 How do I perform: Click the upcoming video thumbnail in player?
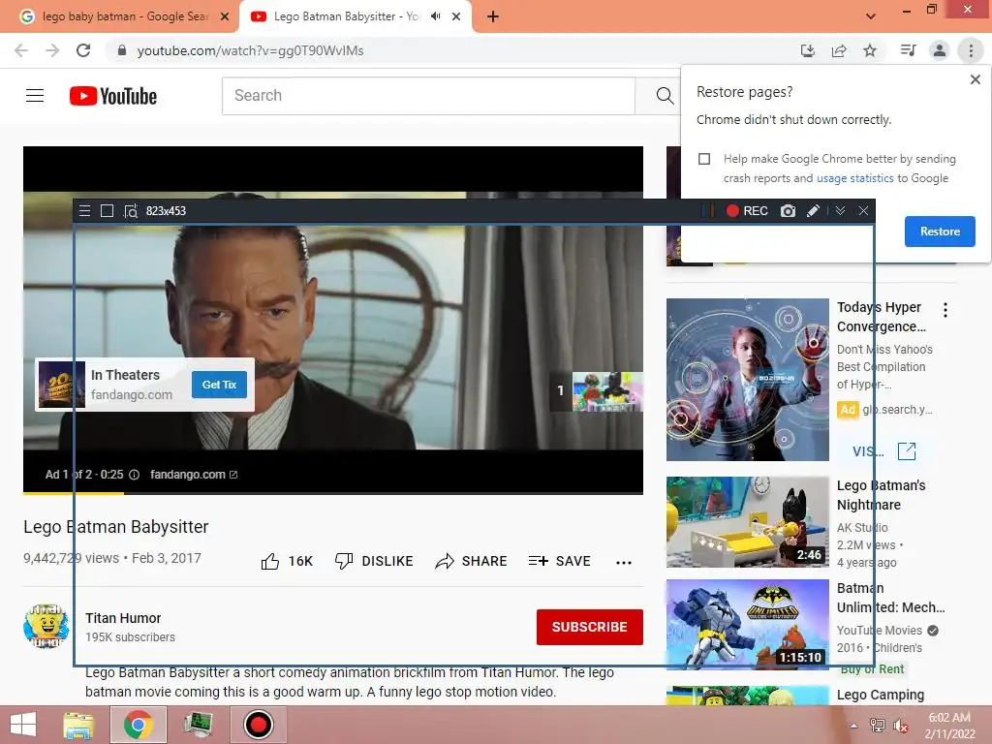coord(607,391)
